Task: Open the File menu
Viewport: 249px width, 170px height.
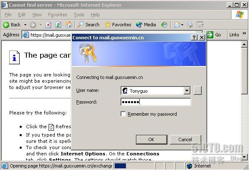Action: click(8, 15)
